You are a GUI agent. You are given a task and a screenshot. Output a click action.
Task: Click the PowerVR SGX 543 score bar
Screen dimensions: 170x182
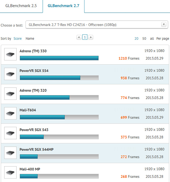point(59,137)
